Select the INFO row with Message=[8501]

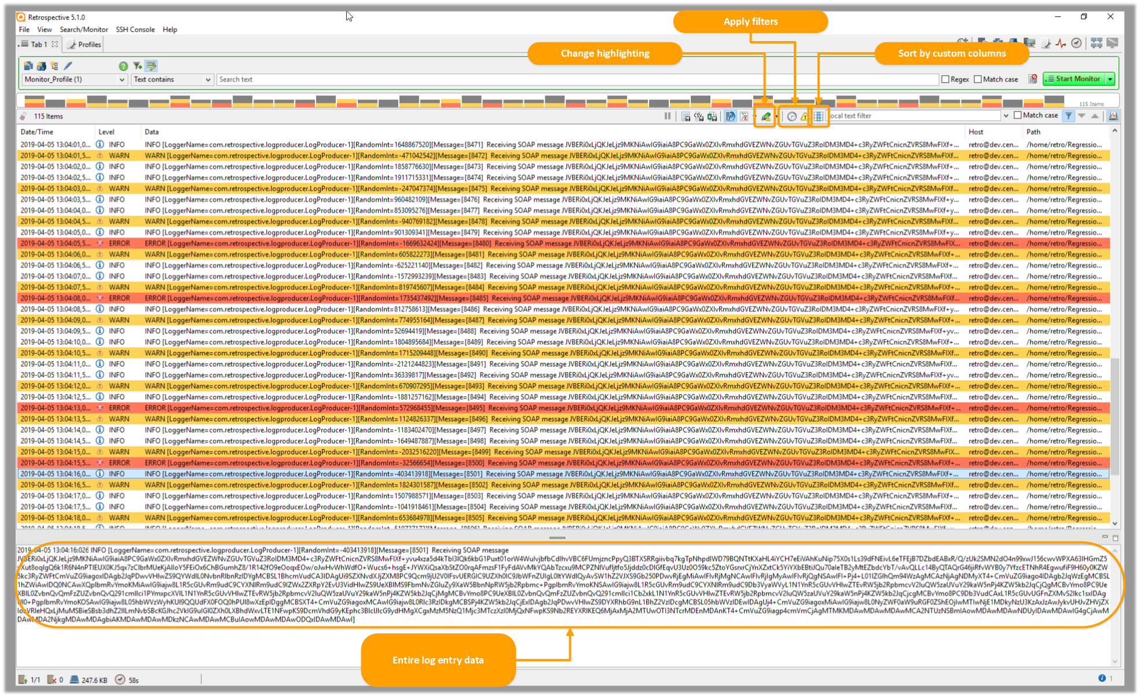(563, 474)
